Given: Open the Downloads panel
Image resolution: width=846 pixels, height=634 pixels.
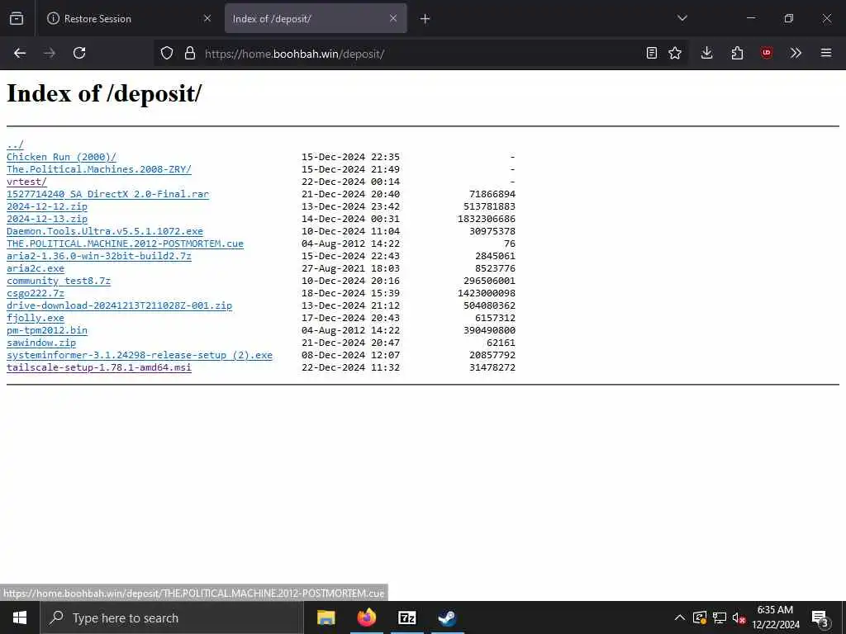Looking at the screenshot, I should pyautogui.click(x=707, y=53).
